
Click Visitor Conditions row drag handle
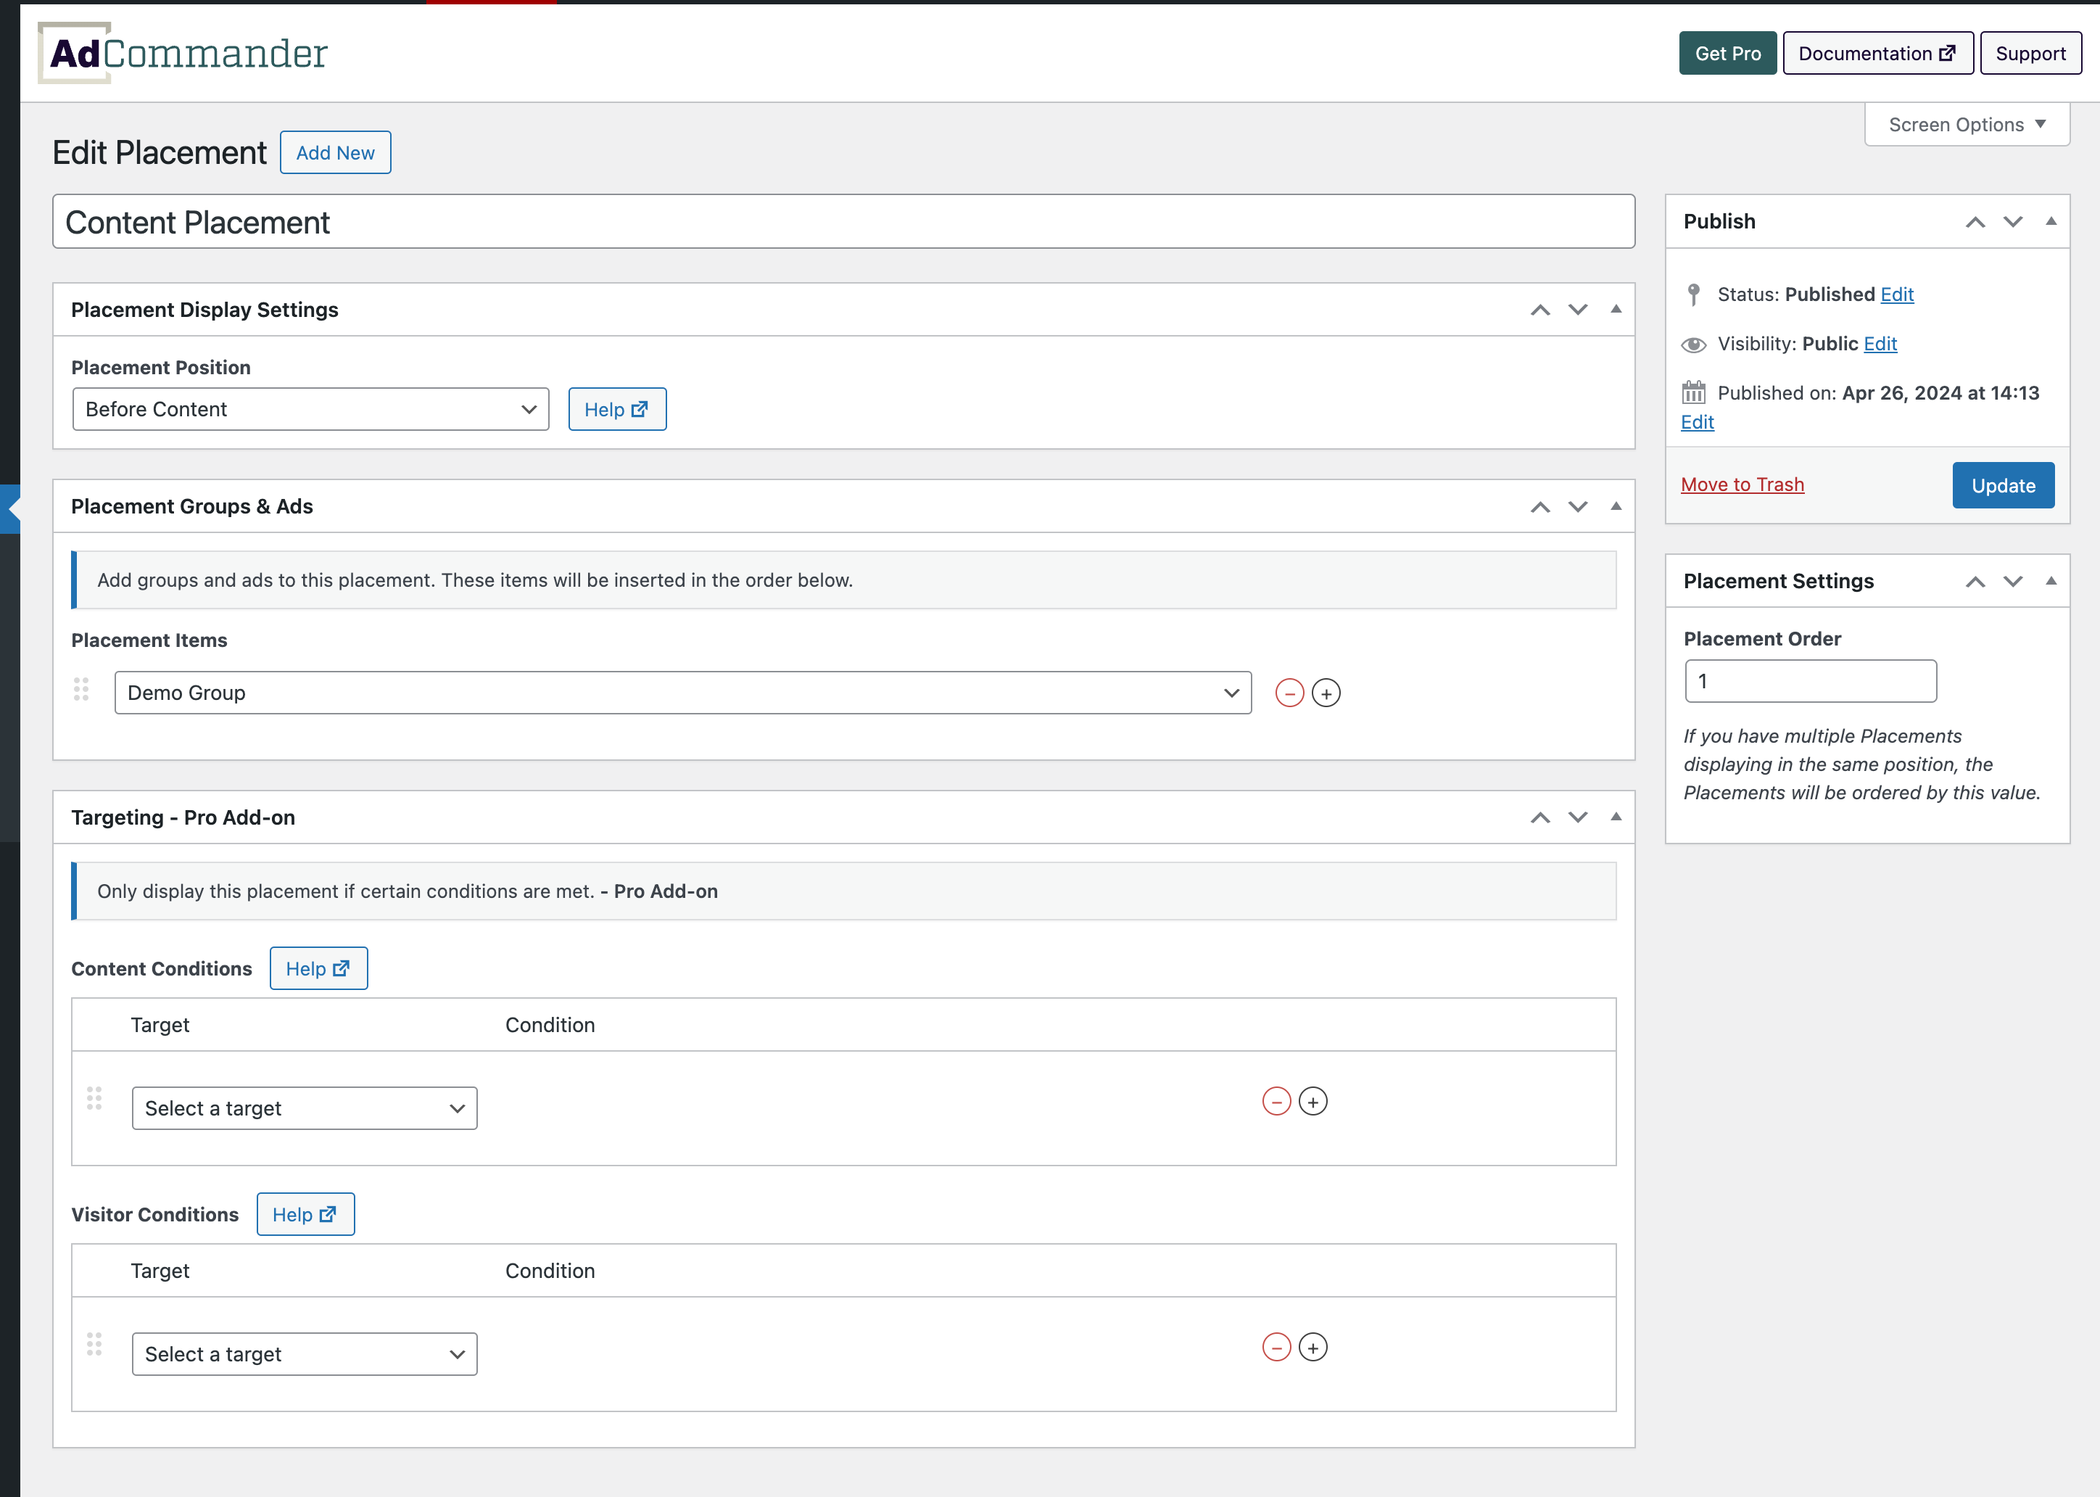(x=94, y=1344)
